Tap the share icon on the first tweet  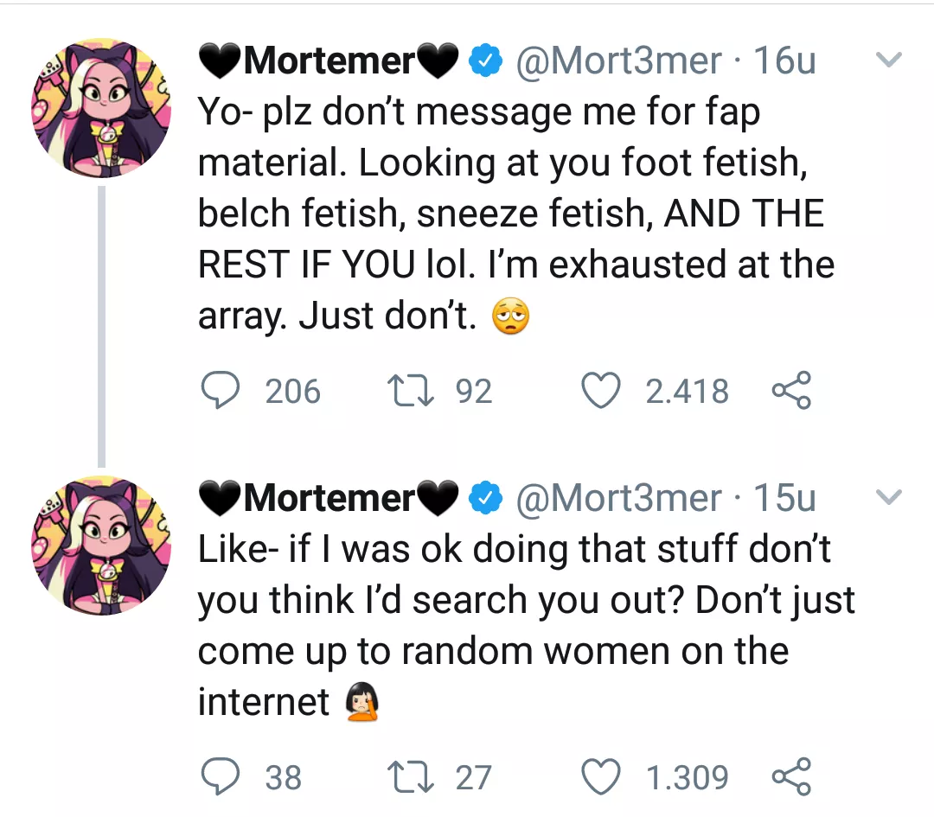tap(792, 390)
